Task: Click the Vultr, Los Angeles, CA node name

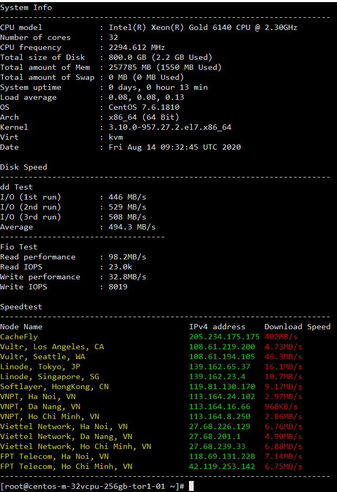Action: tap(52, 347)
